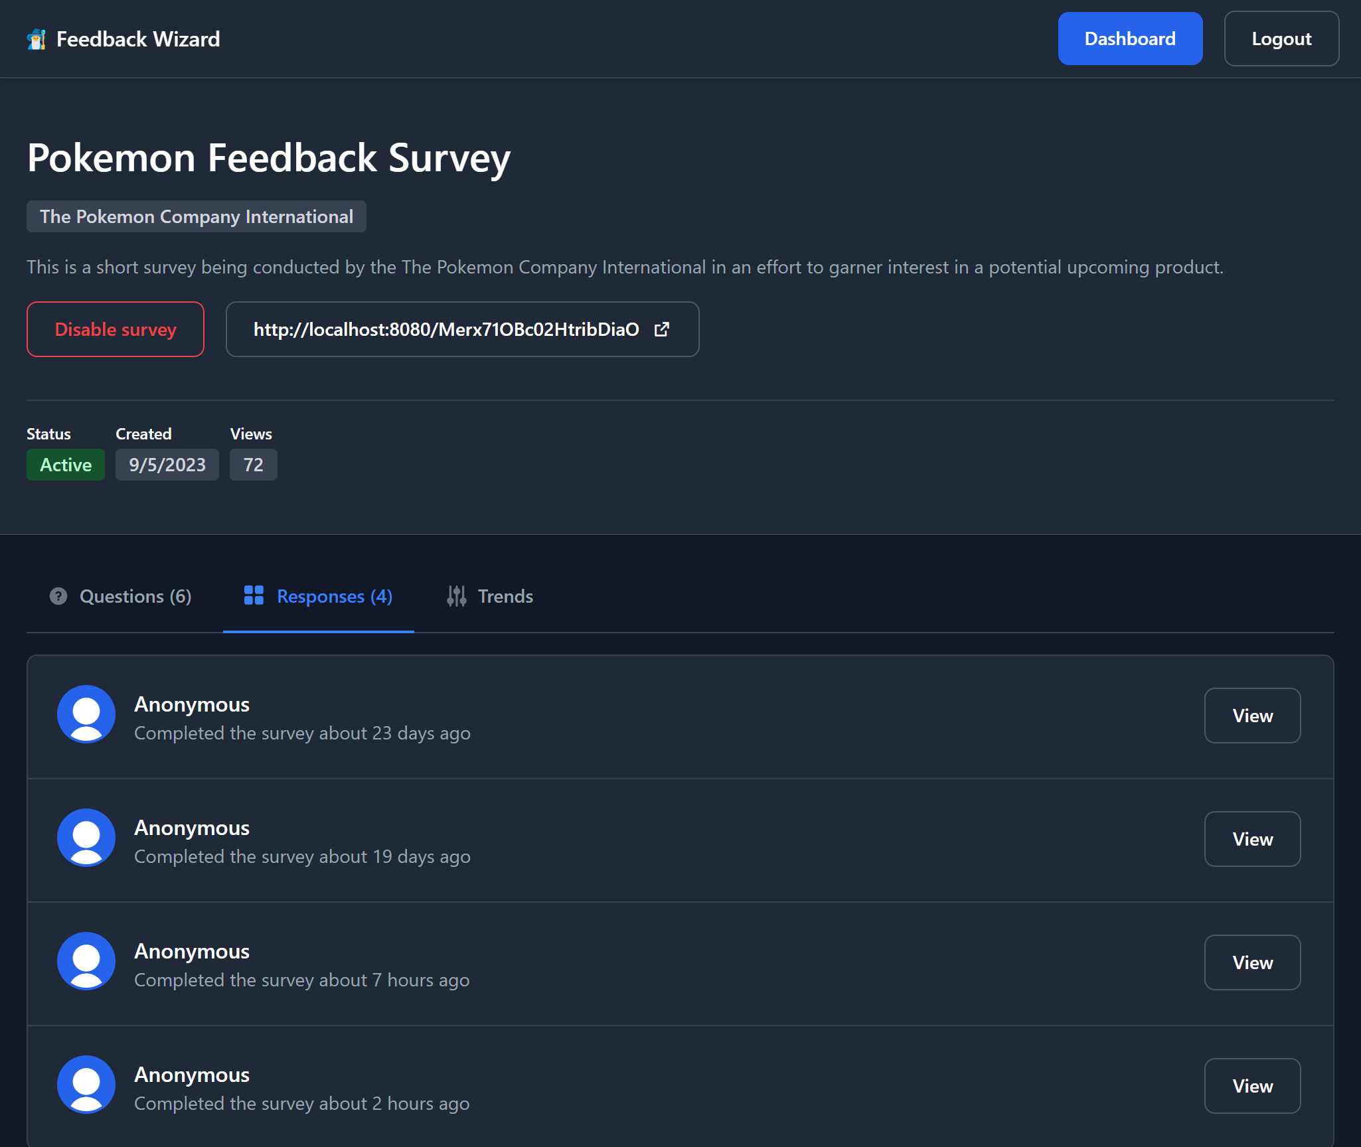The width and height of the screenshot is (1361, 1147).
Task: Click the question mark icon on Questions tab
Action: 58,596
